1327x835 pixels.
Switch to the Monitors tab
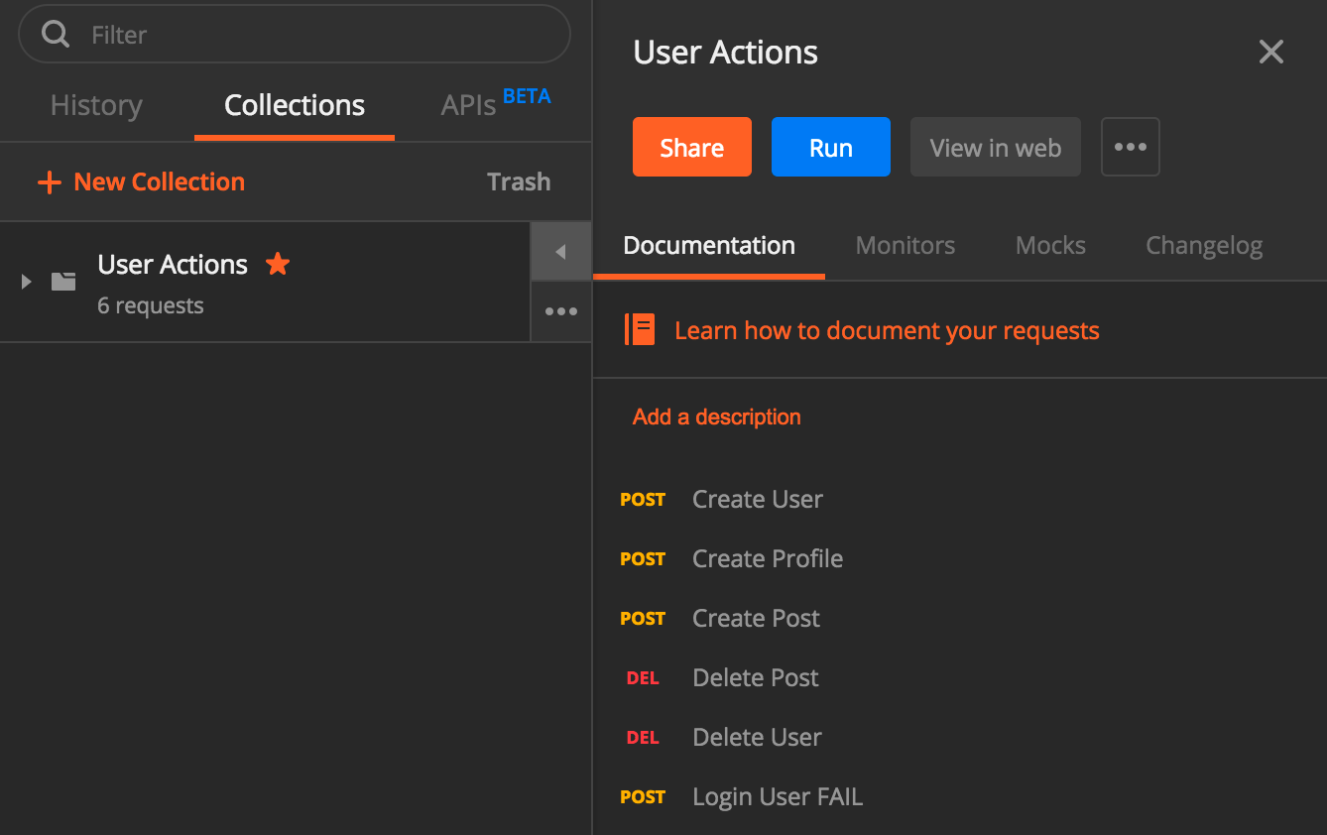click(904, 245)
